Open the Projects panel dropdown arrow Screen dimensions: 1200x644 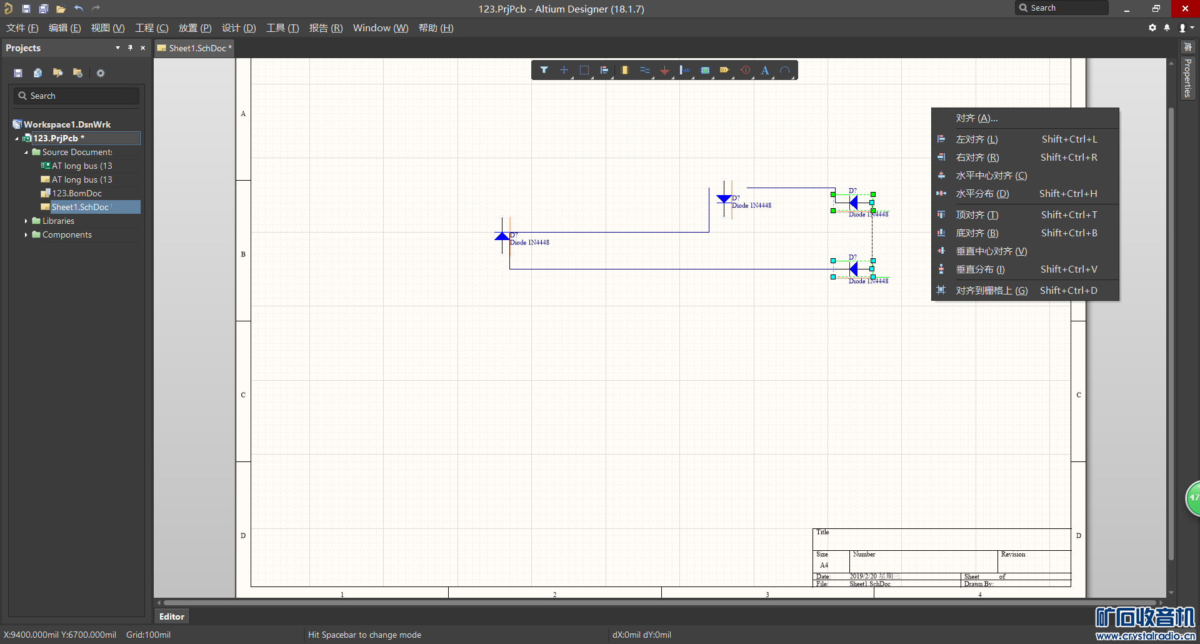click(x=117, y=48)
